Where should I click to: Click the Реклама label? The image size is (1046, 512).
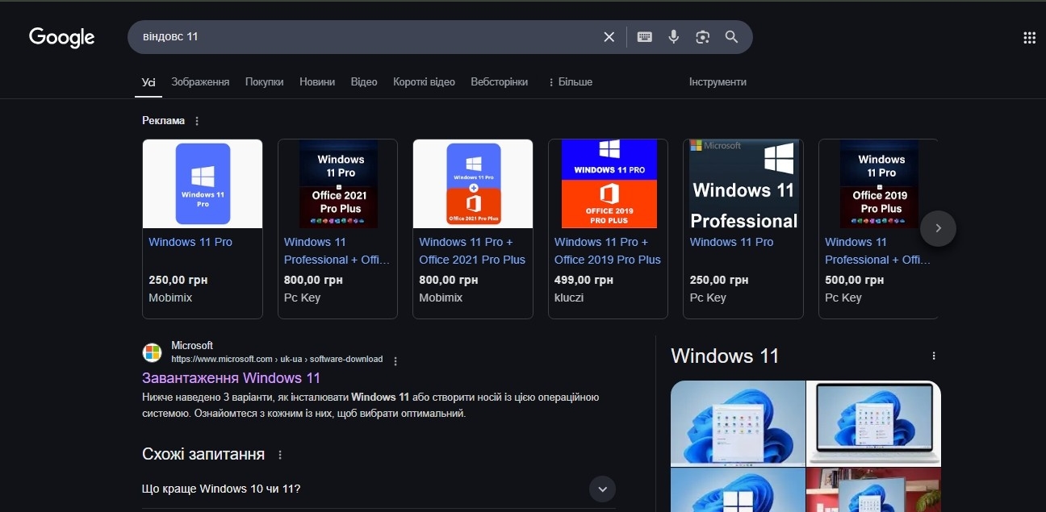click(x=164, y=121)
